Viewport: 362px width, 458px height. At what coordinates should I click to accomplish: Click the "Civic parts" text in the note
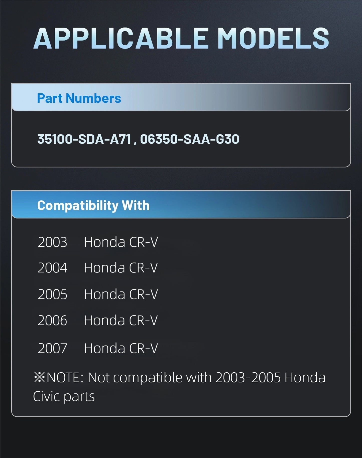(64, 397)
